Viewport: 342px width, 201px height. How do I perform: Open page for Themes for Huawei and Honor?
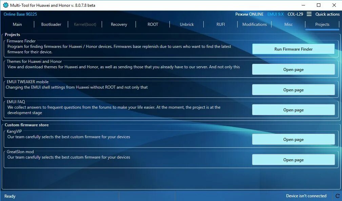coord(294,70)
